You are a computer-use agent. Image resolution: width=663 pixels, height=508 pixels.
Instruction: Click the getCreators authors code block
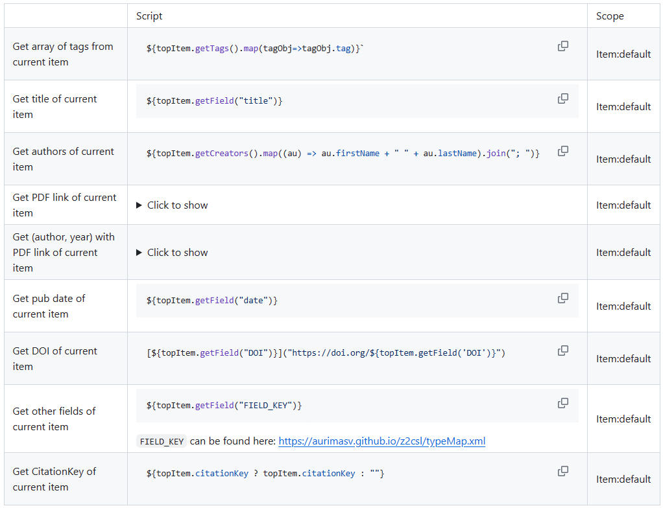(x=343, y=154)
